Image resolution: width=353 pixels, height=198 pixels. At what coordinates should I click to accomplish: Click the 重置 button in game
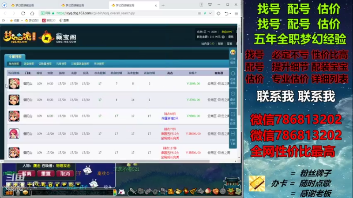[46, 173]
